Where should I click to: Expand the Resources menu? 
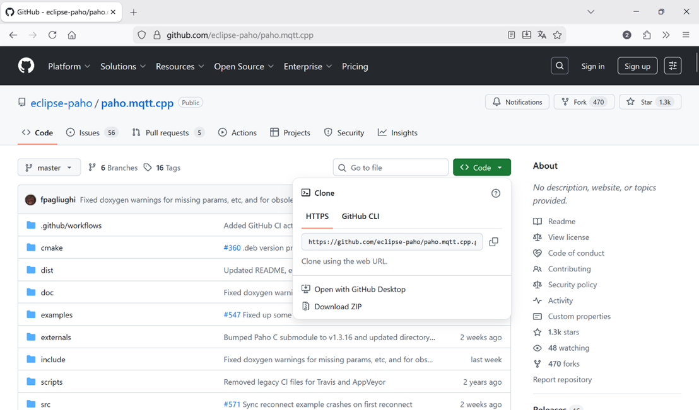pyautogui.click(x=180, y=66)
